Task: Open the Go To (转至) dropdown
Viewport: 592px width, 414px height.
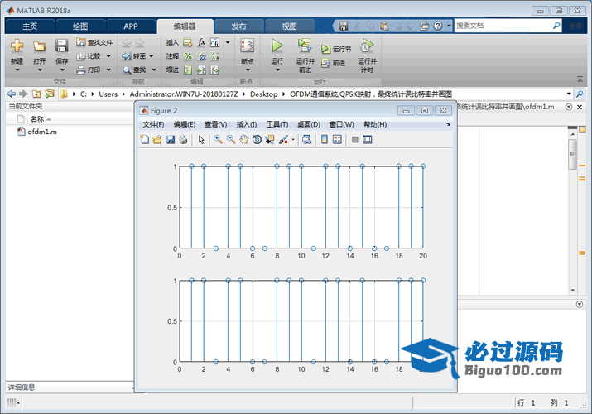Action: (x=152, y=56)
